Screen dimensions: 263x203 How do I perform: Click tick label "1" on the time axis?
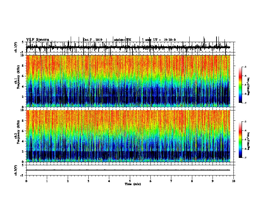click(47, 181)
